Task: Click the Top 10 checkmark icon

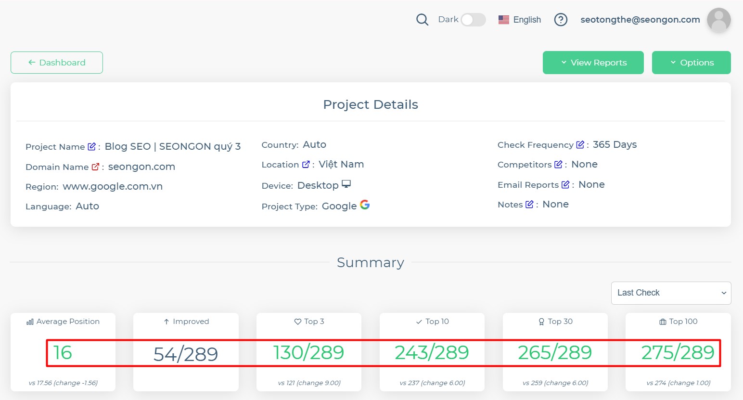Action: click(x=419, y=322)
